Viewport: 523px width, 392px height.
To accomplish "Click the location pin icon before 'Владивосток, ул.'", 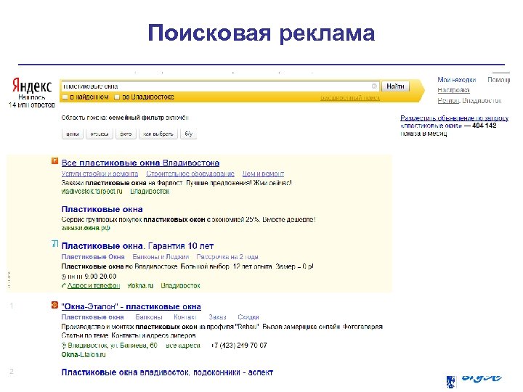I will point(64,346).
